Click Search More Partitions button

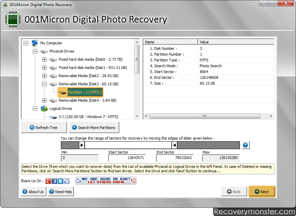[x=94, y=128]
